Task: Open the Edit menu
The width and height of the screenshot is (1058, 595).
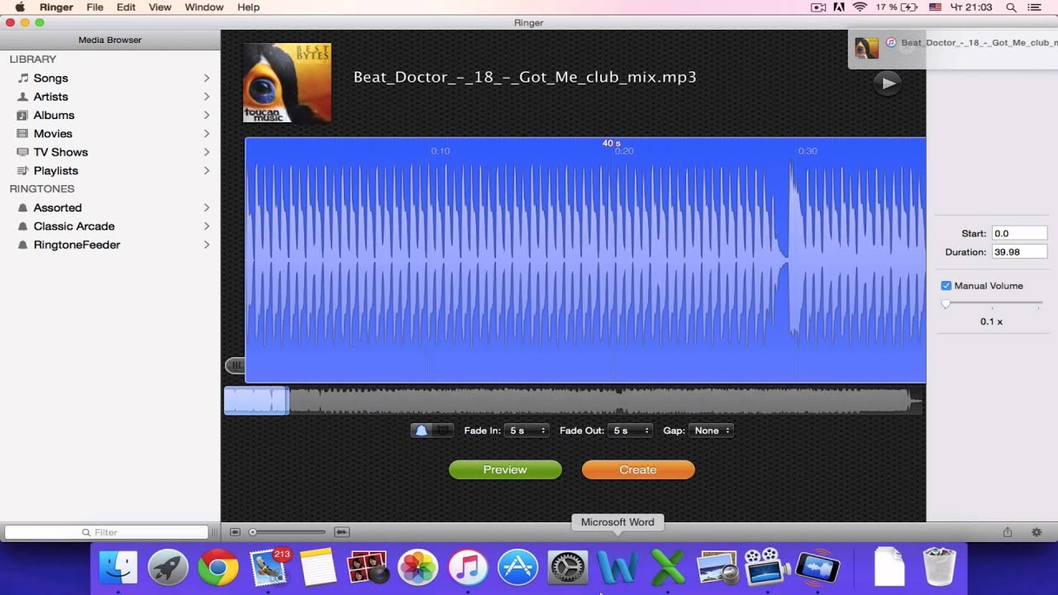Action: coord(126,7)
